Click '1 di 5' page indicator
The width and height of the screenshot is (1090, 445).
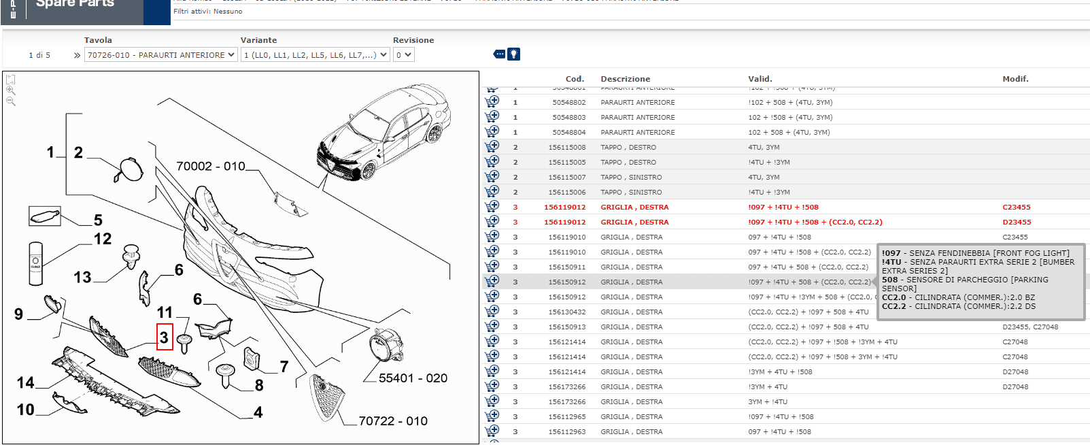click(39, 55)
